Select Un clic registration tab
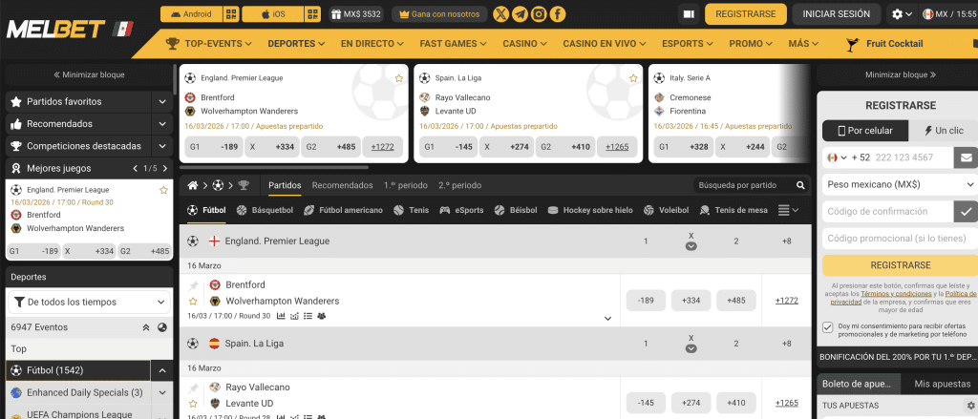Screen dimensions: 978x419 click(x=943, y=131)
